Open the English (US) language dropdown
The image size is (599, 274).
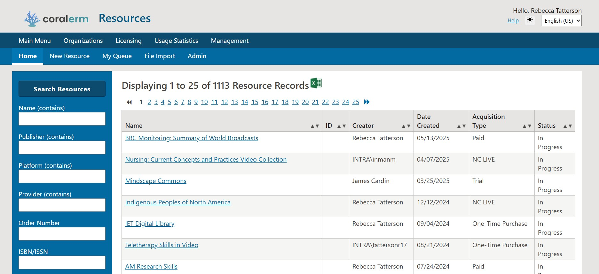pyautogui.click(x=561, y=21)
